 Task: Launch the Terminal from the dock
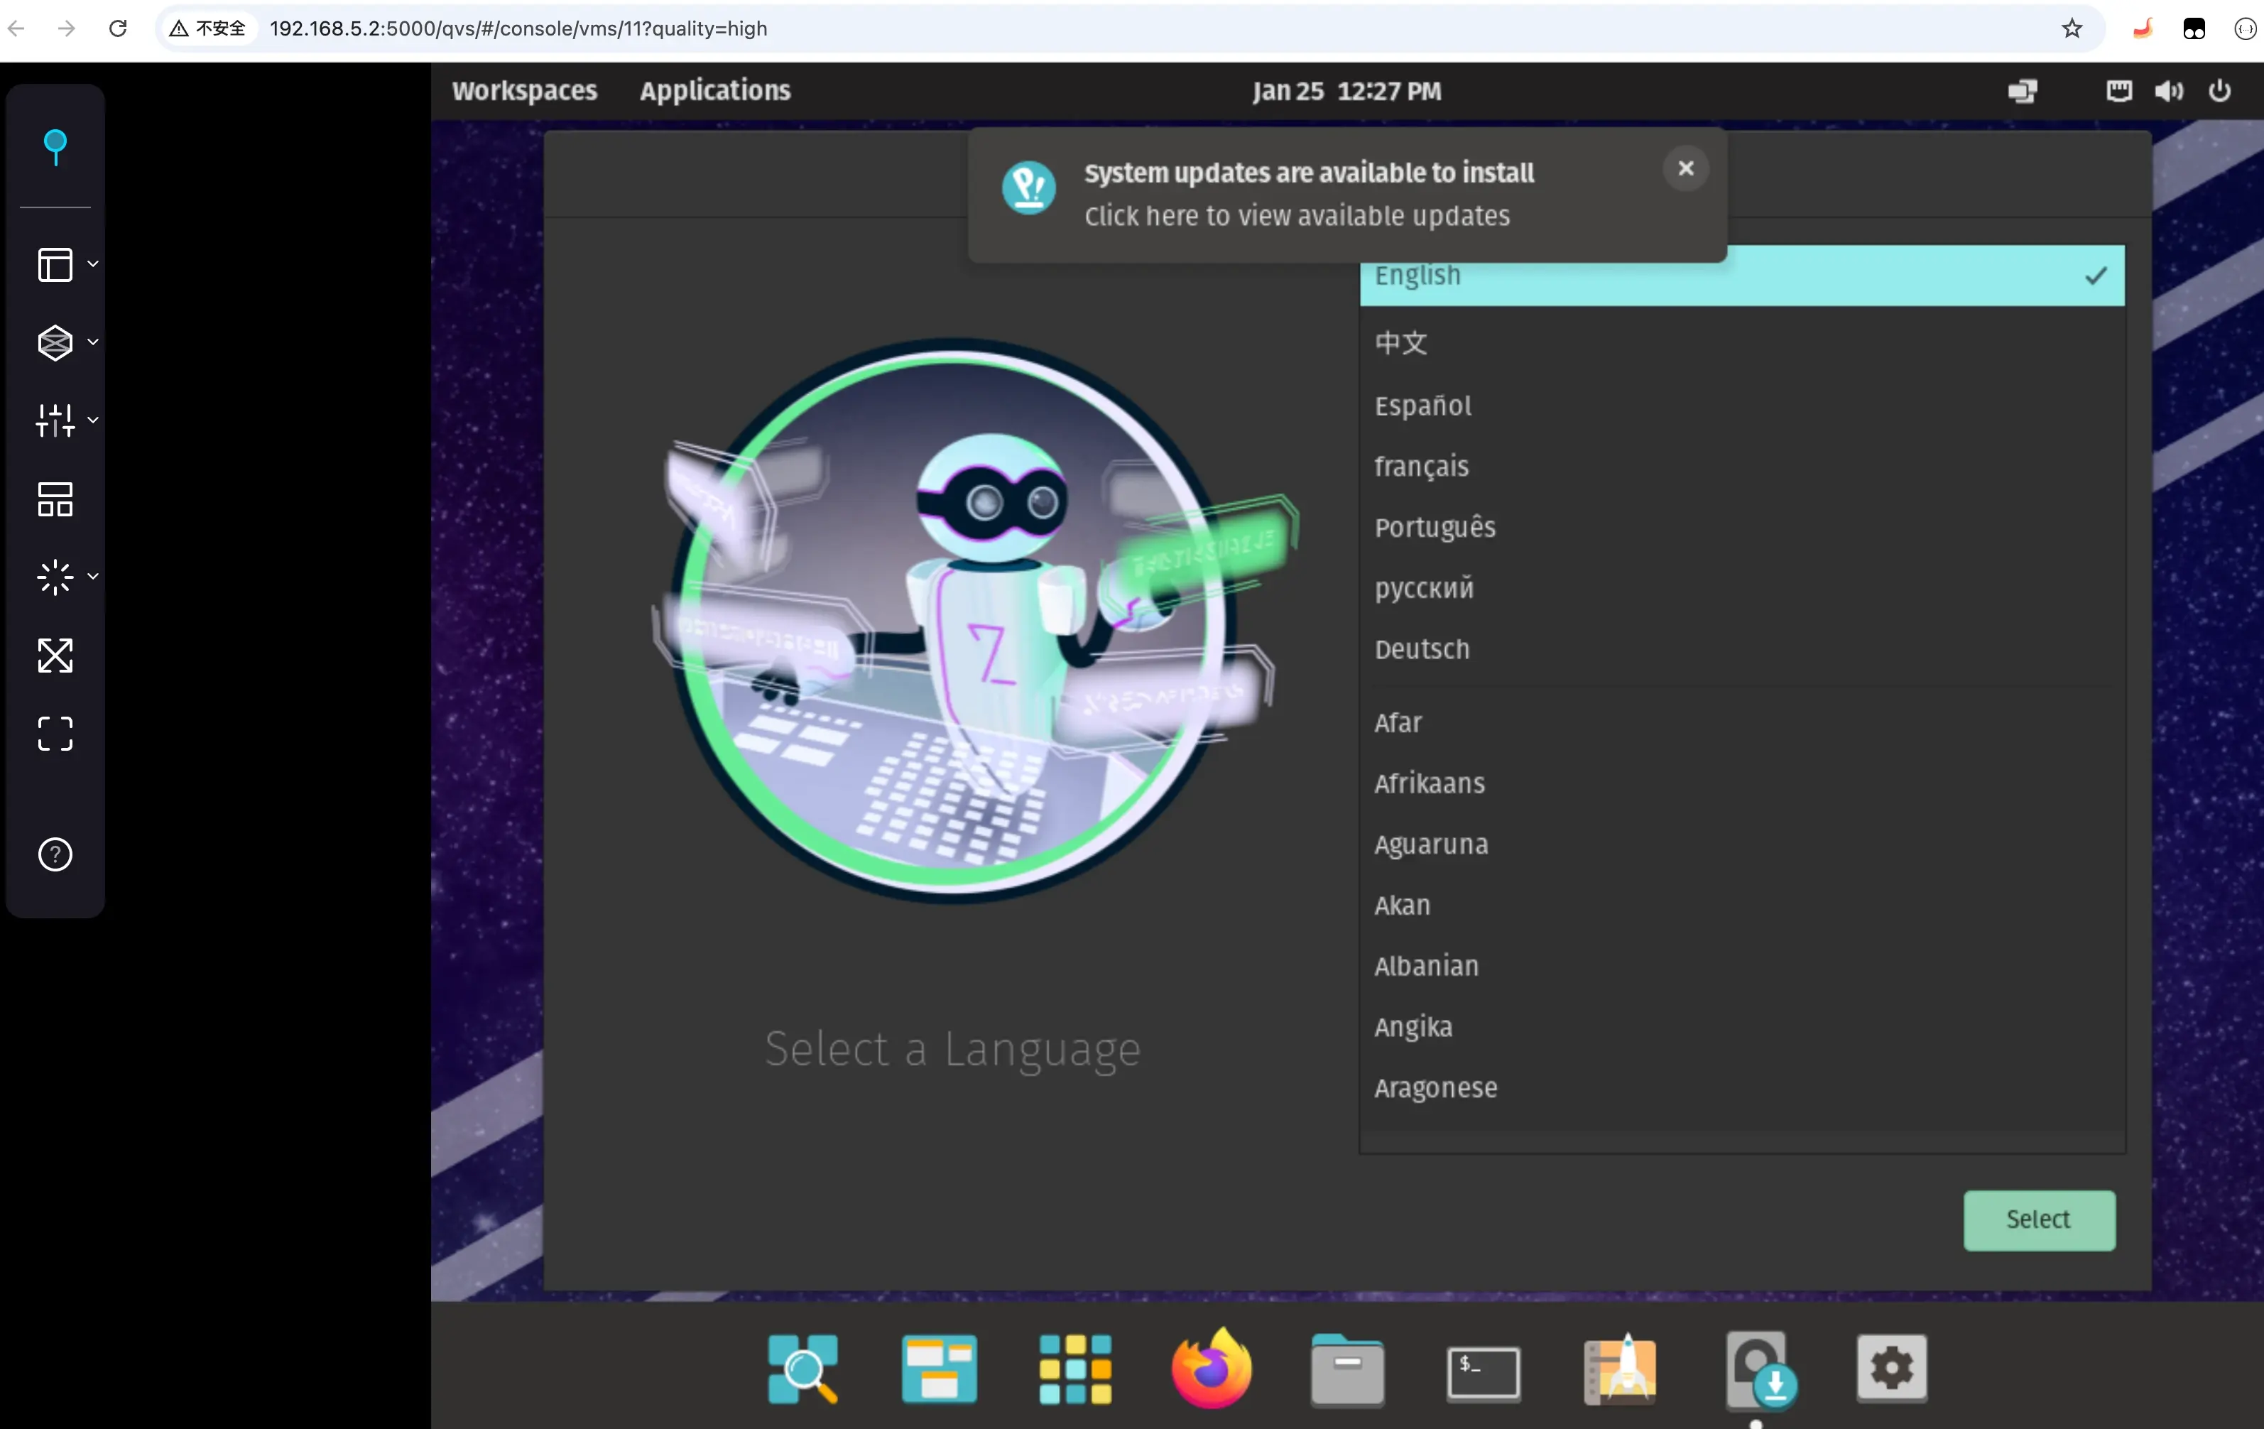tap(1483, 1373)
